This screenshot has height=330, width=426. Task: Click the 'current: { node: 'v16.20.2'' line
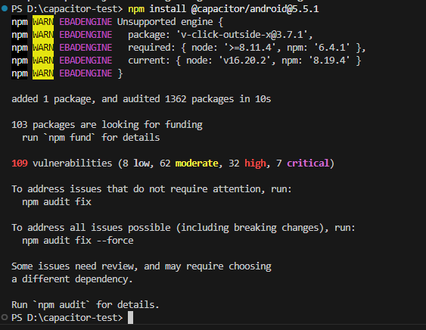(x=244, y=61)
